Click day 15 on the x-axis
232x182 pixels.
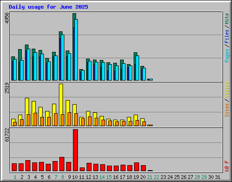[x=109, y=177]
